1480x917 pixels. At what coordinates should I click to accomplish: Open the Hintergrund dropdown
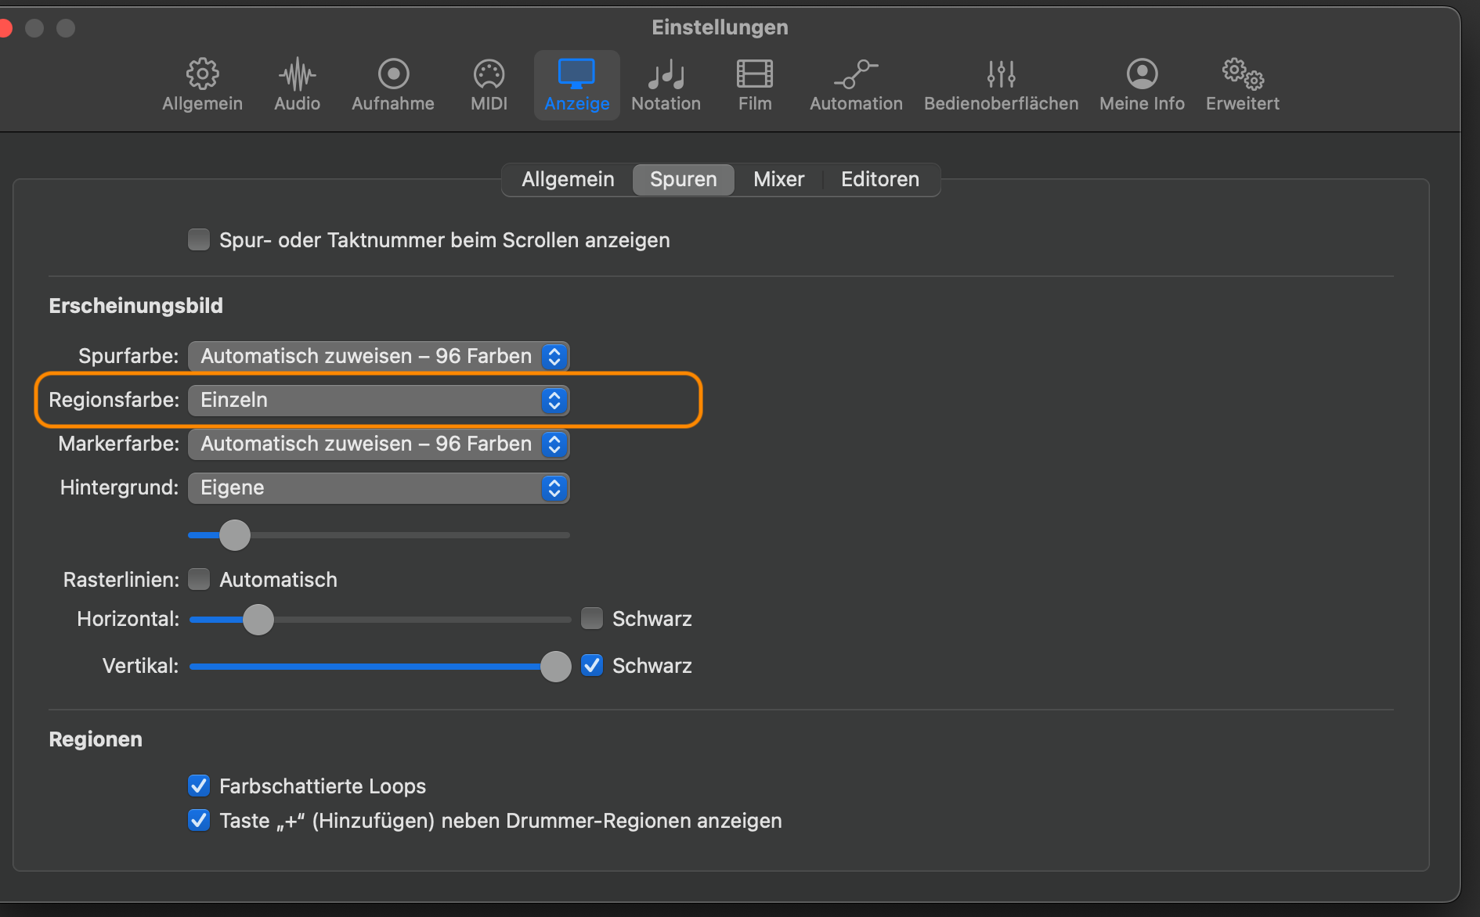tap(378, 487)
